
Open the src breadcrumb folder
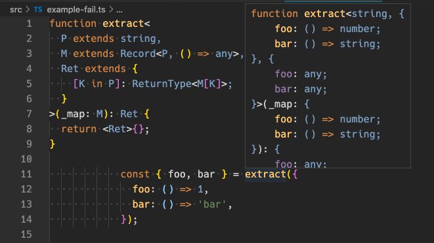point(16,10)
